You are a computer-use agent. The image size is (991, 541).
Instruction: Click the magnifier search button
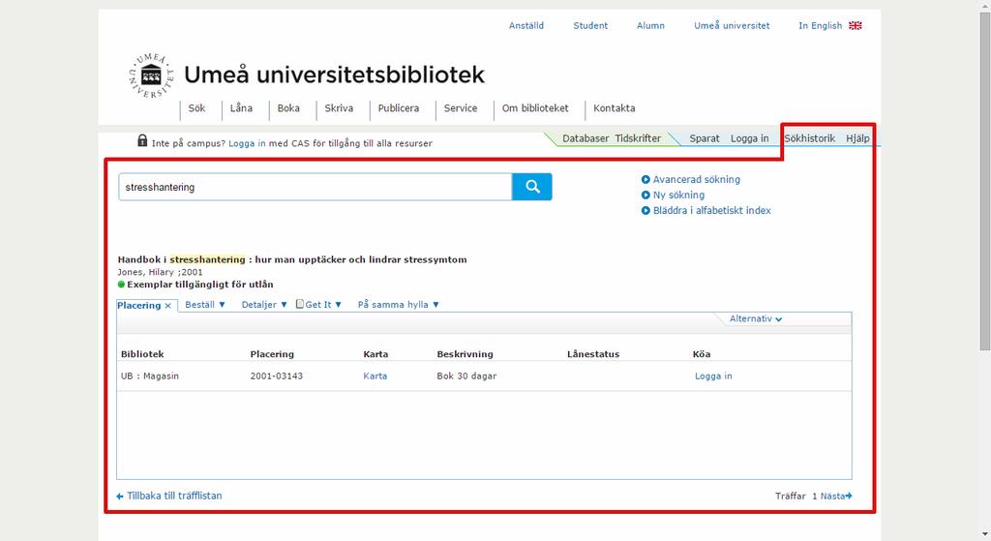click(531, 187)
